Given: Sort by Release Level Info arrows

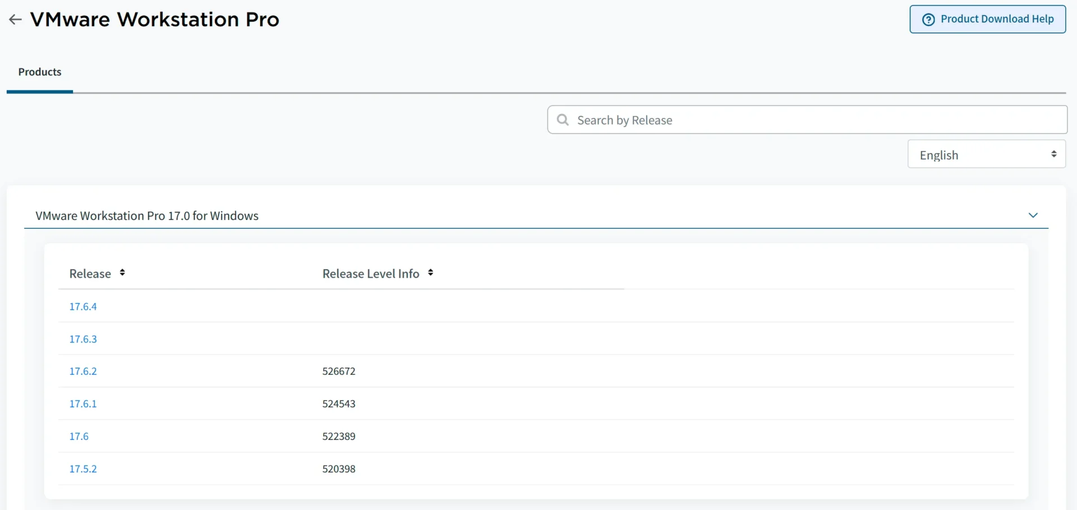Looking at the screenshot, I should (x=430, y=273).
